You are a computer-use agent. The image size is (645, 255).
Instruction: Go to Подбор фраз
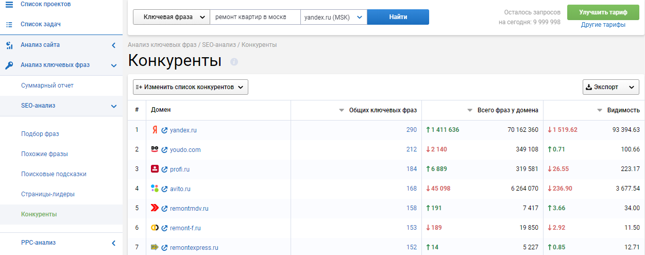pyautogui.click(x=40, y=134)
